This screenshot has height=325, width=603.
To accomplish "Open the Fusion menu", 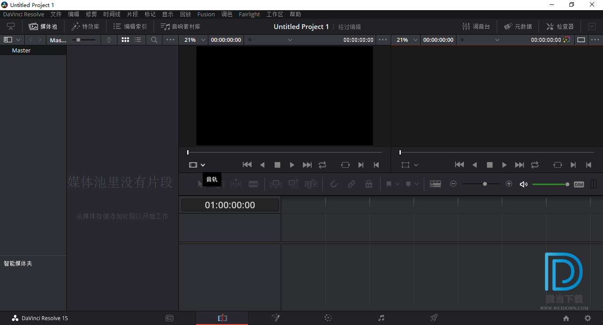I will point(206,14).
